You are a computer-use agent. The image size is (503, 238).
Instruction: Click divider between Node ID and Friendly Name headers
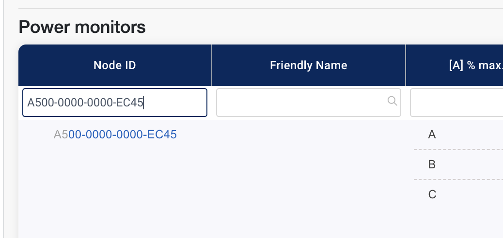coord(212,65)
